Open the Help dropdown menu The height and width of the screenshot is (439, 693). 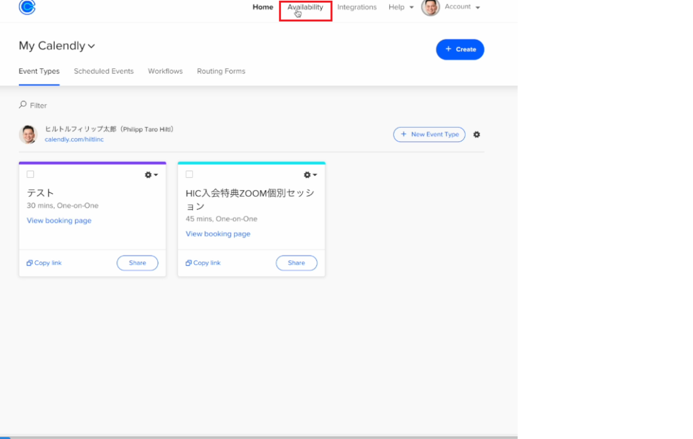(401, 7)
